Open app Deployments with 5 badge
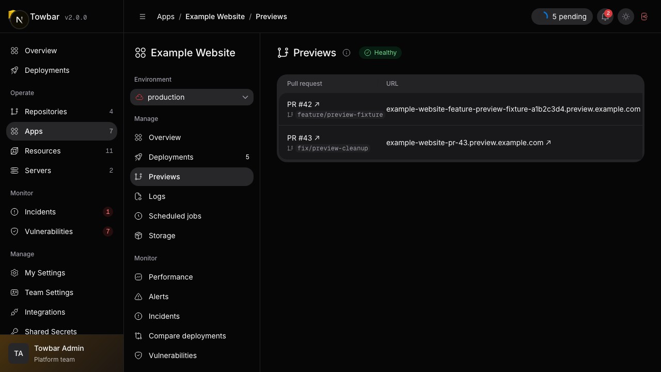This screenshot has height=372, width=661. pos(192,157)
